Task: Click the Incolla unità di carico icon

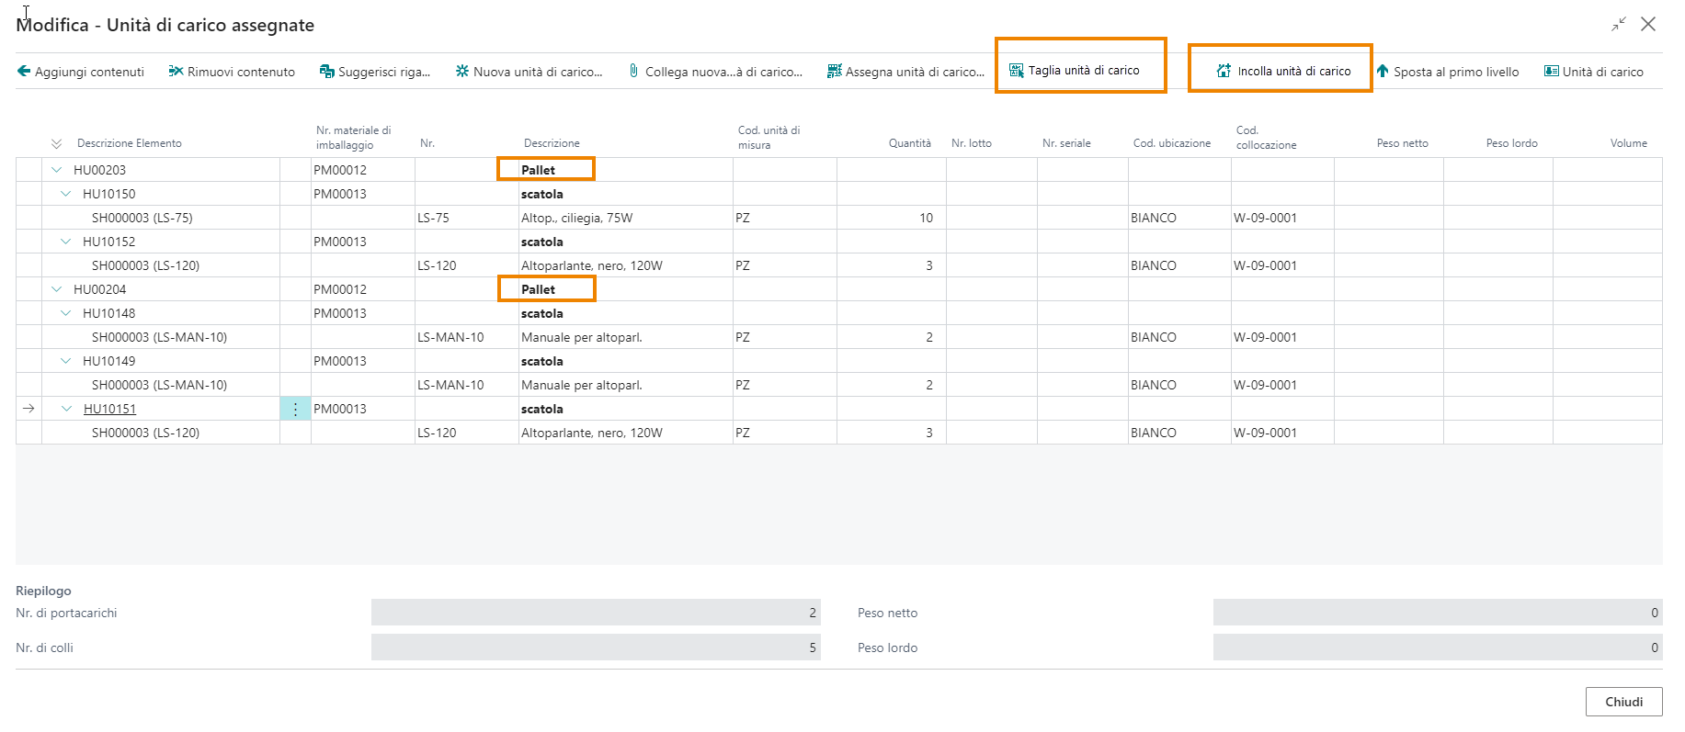Action: pos(1224,70)
